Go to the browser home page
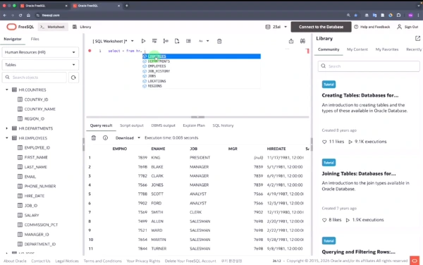This screenshot has height=265, width=423. pos(28,16)
